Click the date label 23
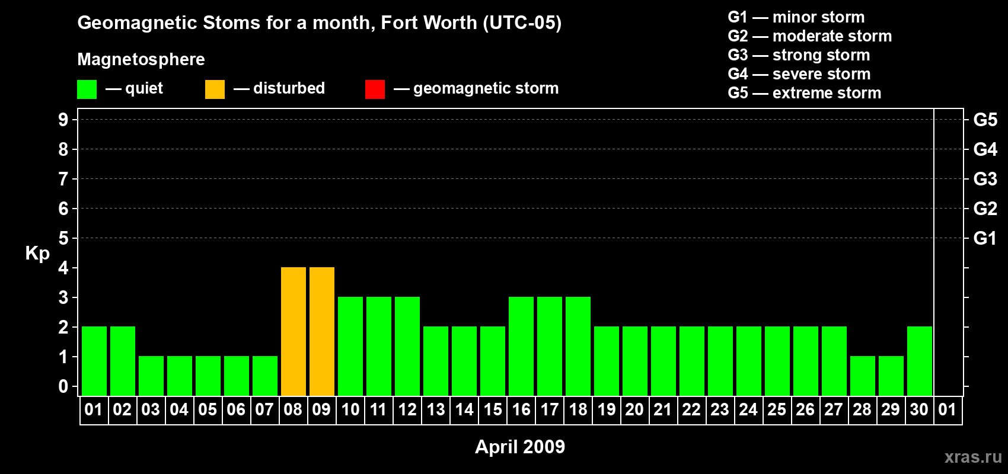1008x474 pixels. coord(720,409)
